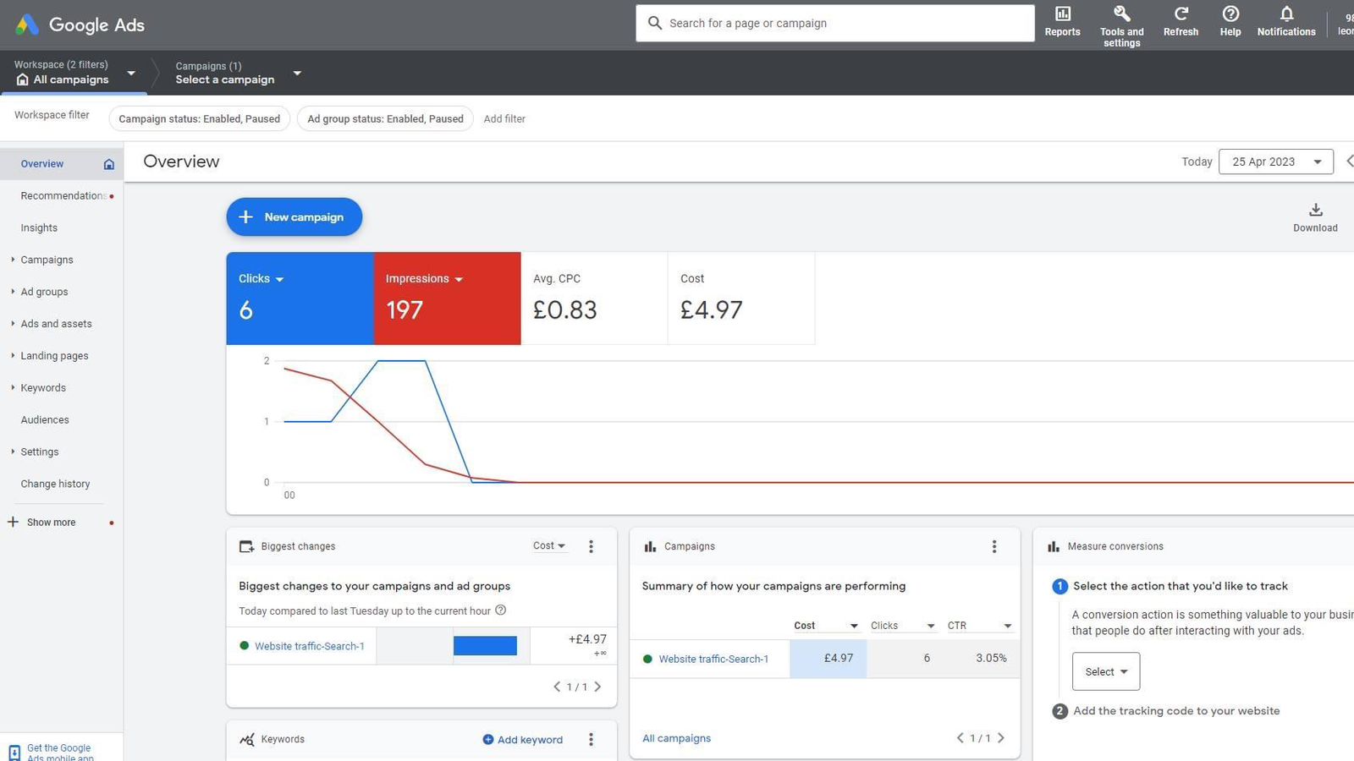Click the Download icon

click(x=1315, y=210)
